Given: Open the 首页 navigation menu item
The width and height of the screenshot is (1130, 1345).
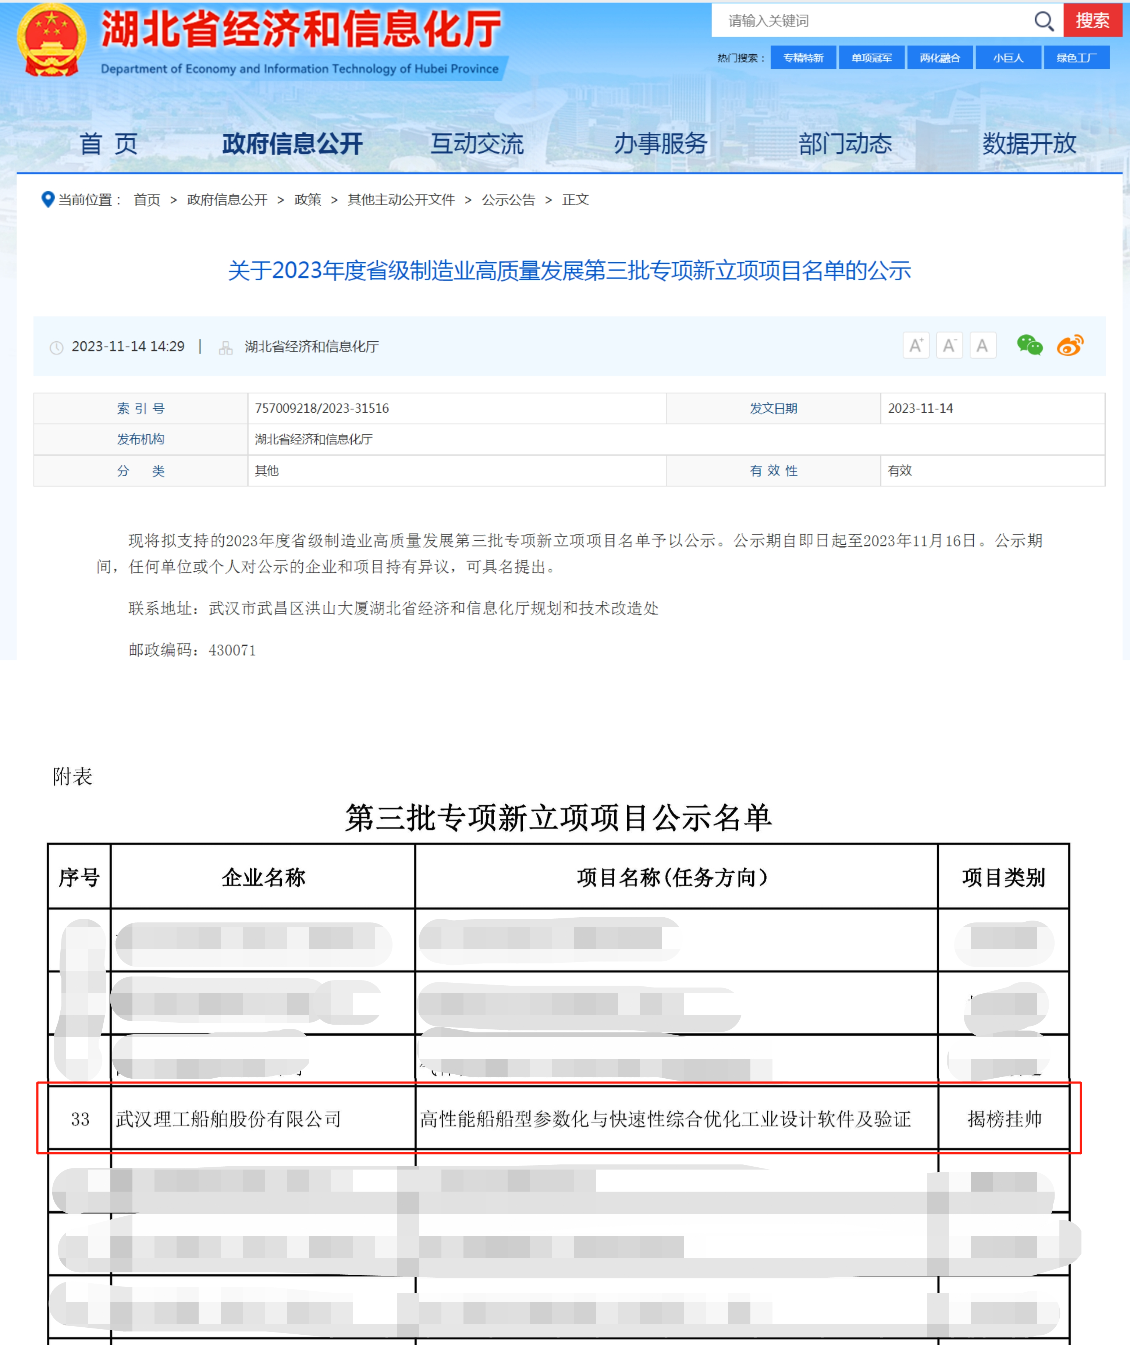Looking at the screenshot, I should pyautogui.click(x=108, y=143).
